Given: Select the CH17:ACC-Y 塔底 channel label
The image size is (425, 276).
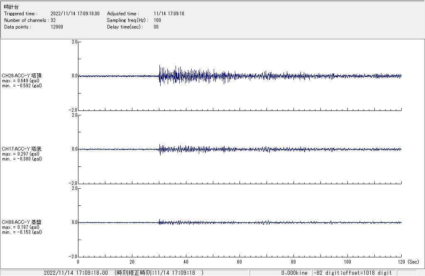Looking at the screenshot, I should [22, 149].
